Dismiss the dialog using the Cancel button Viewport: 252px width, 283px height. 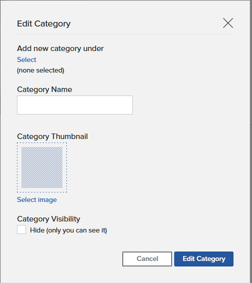tap(147, 259)
